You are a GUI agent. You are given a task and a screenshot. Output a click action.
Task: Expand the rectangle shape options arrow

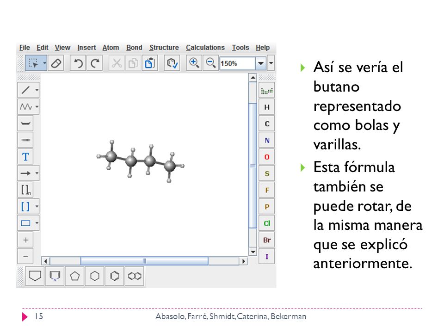click(37, 223)
